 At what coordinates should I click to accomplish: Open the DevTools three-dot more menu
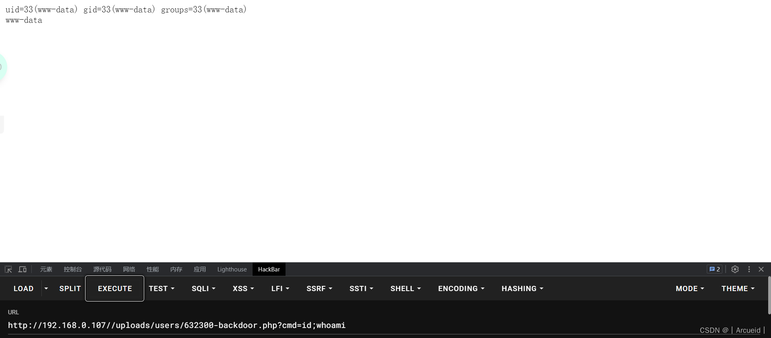point(749,269)
